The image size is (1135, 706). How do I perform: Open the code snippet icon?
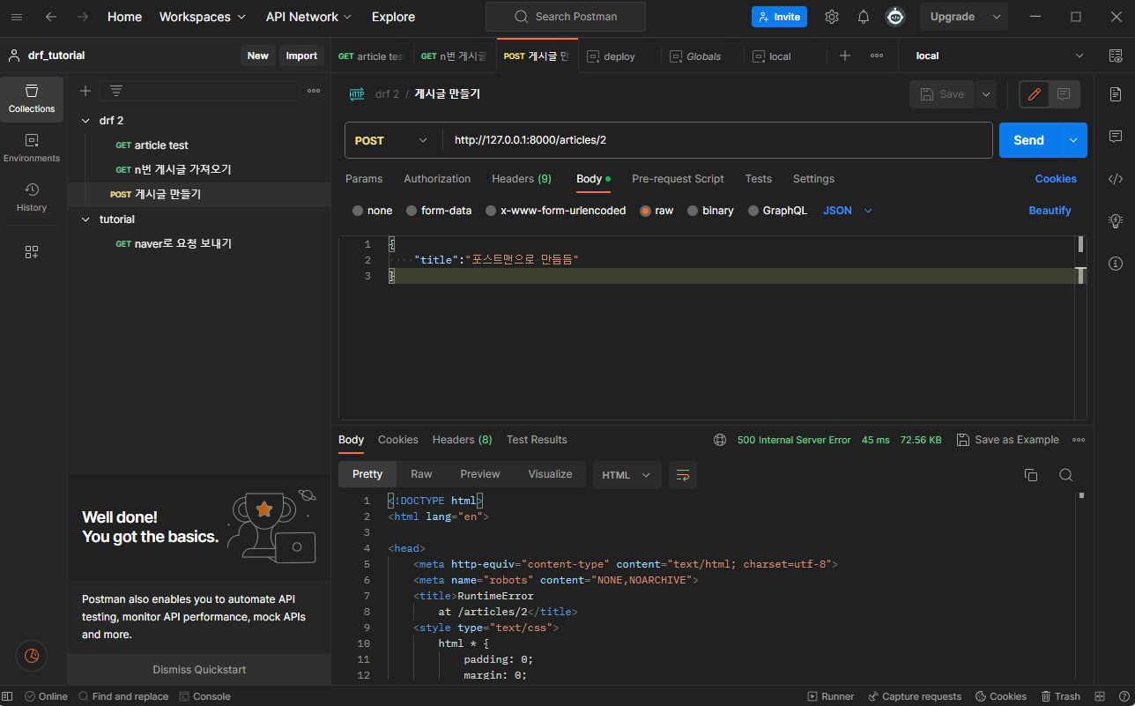[x=1116, y=179]
